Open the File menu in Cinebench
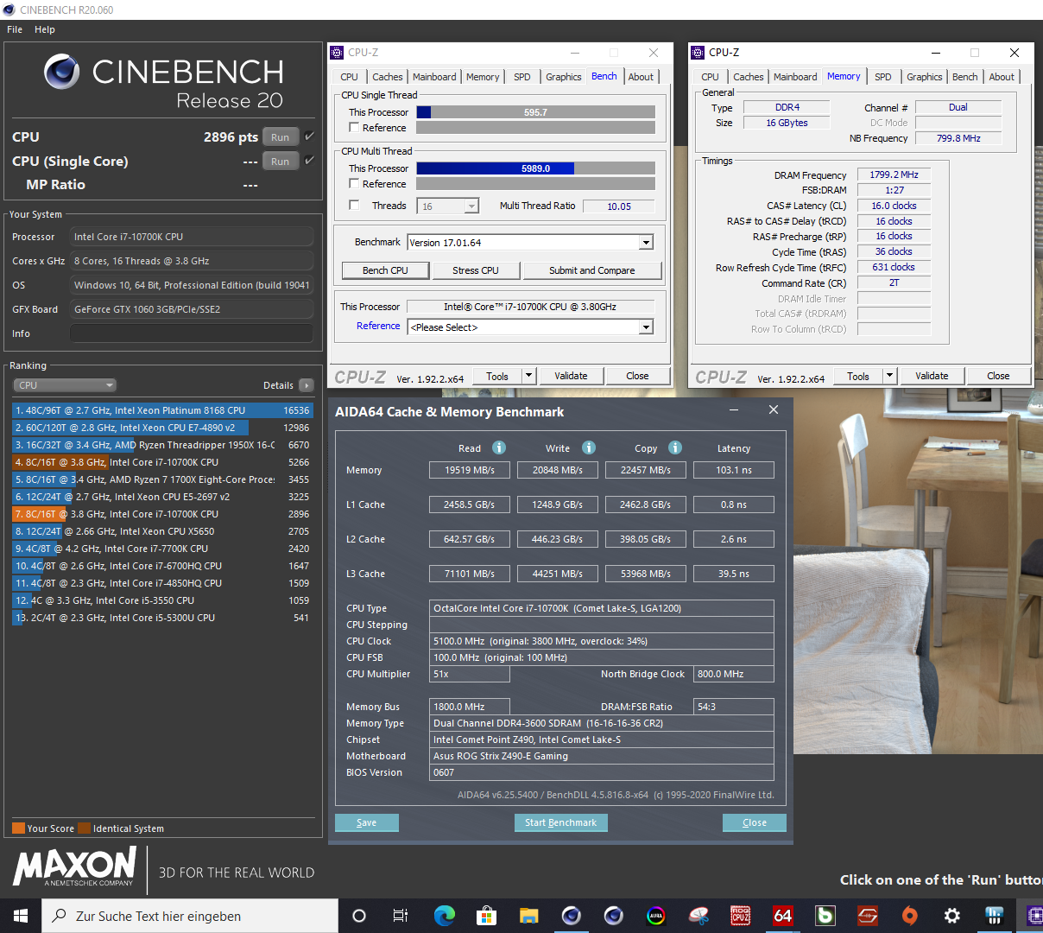Screen dimensions: 1043x933 15,29
